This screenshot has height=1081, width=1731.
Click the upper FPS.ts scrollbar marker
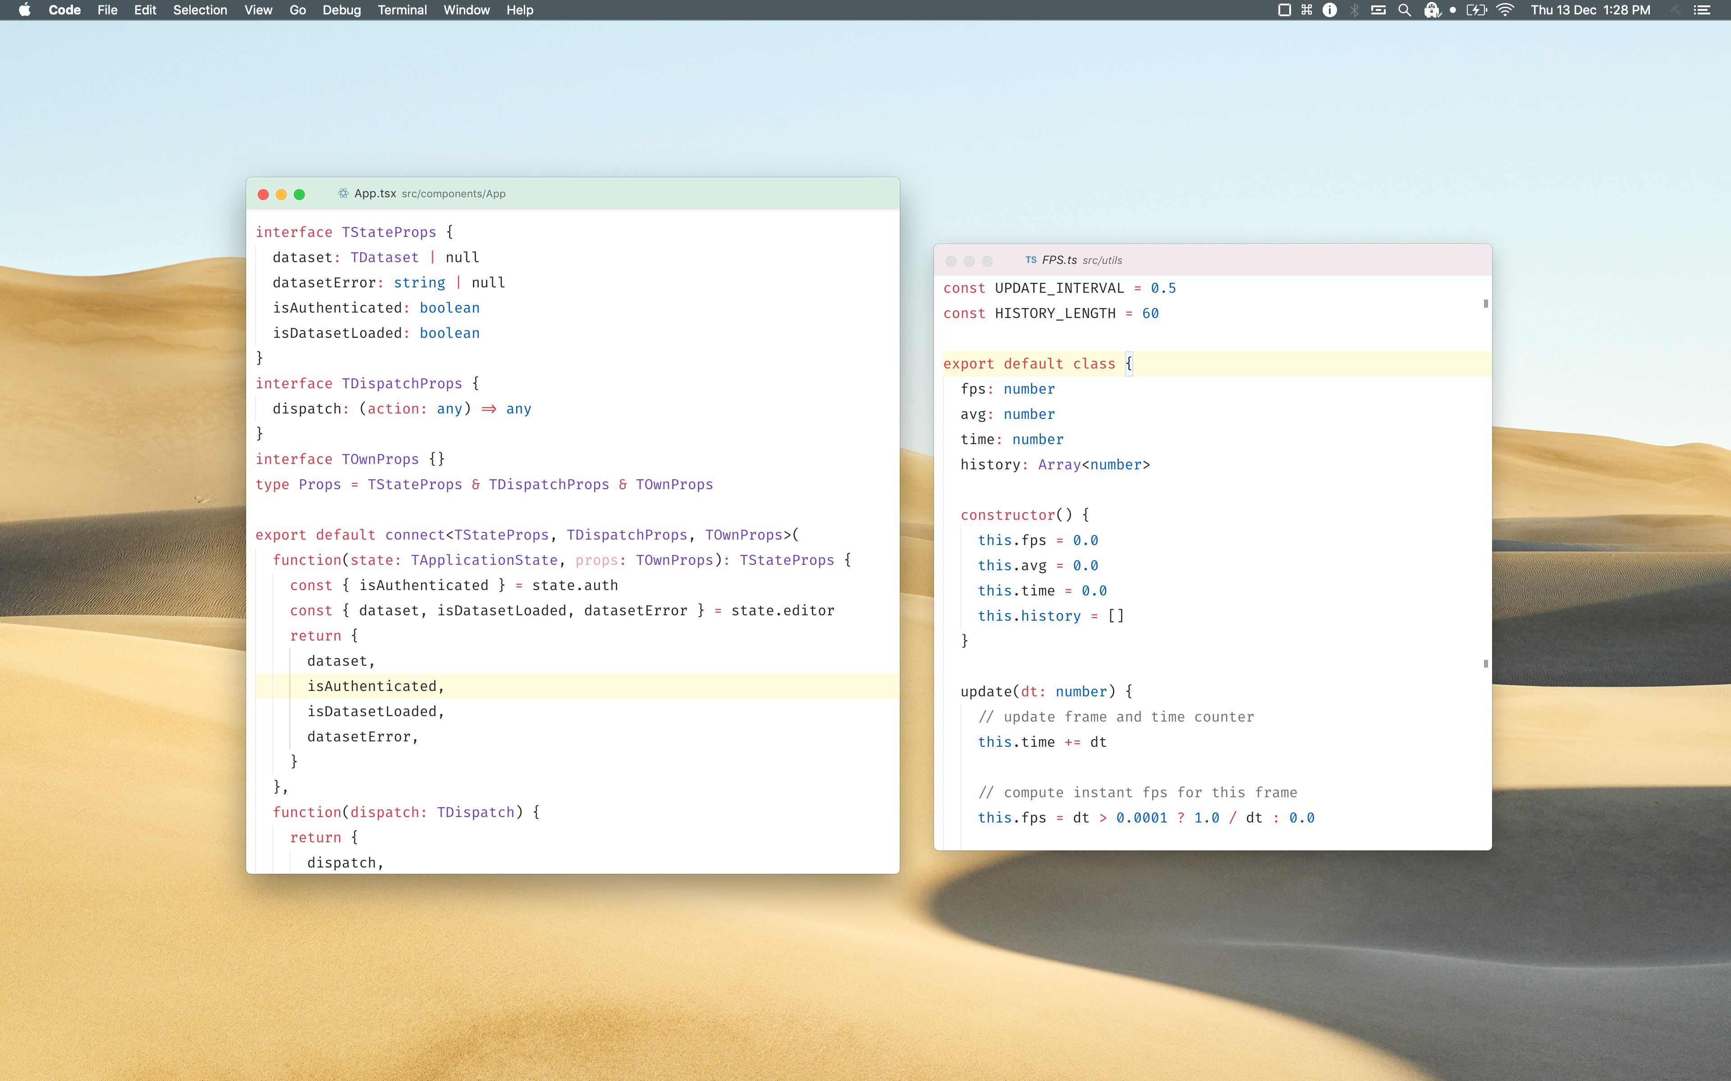pyautogui.click(x=1486, y=304)
